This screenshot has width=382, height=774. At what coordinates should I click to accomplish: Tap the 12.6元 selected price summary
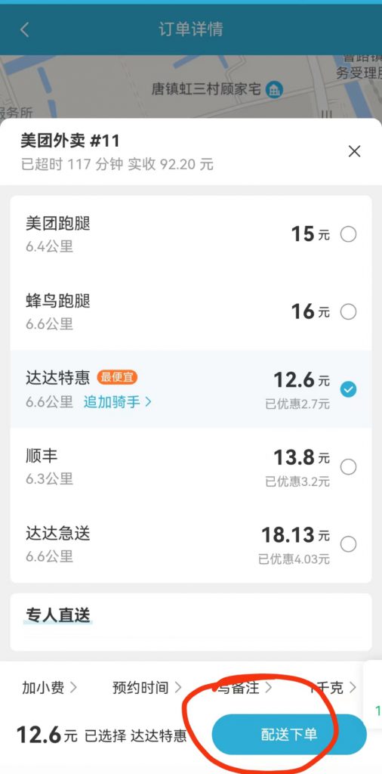click(x=47, y=735)
